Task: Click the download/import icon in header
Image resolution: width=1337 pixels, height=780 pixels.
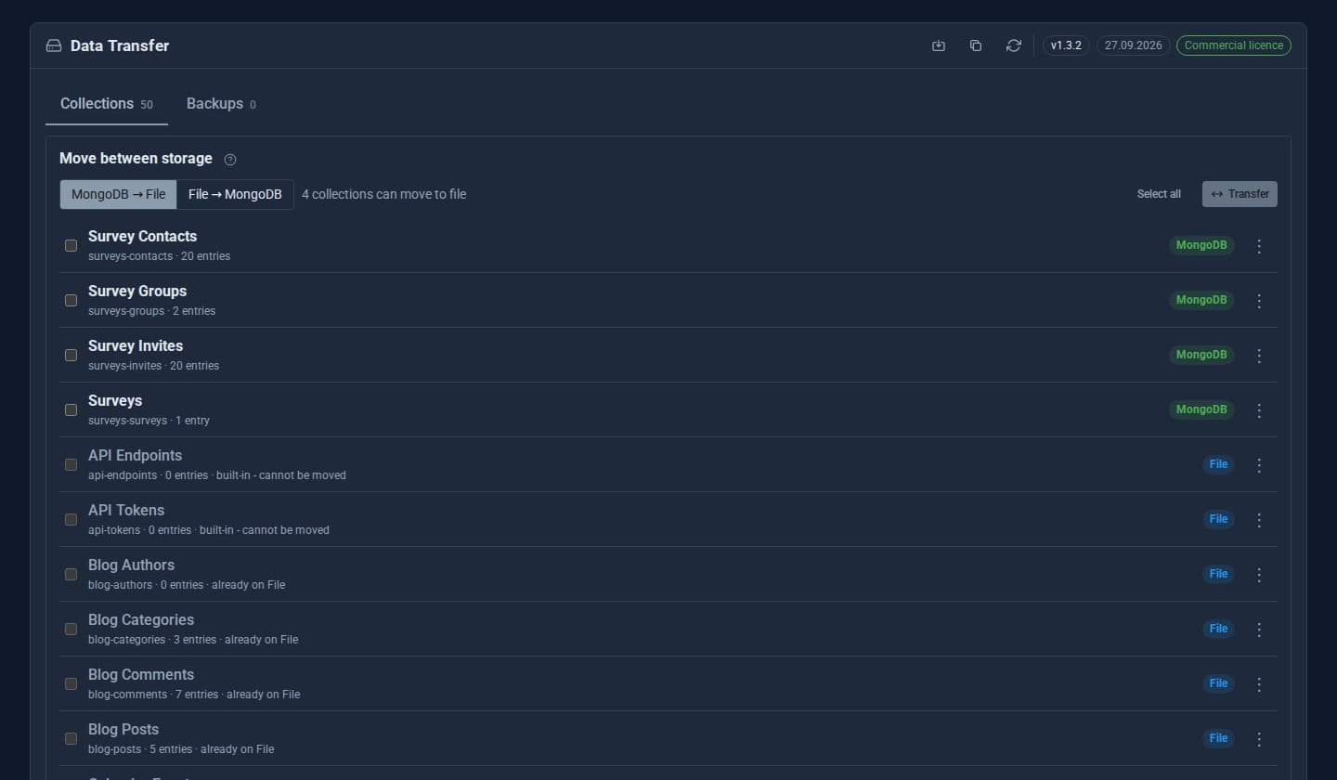Action: coord(939,45)
